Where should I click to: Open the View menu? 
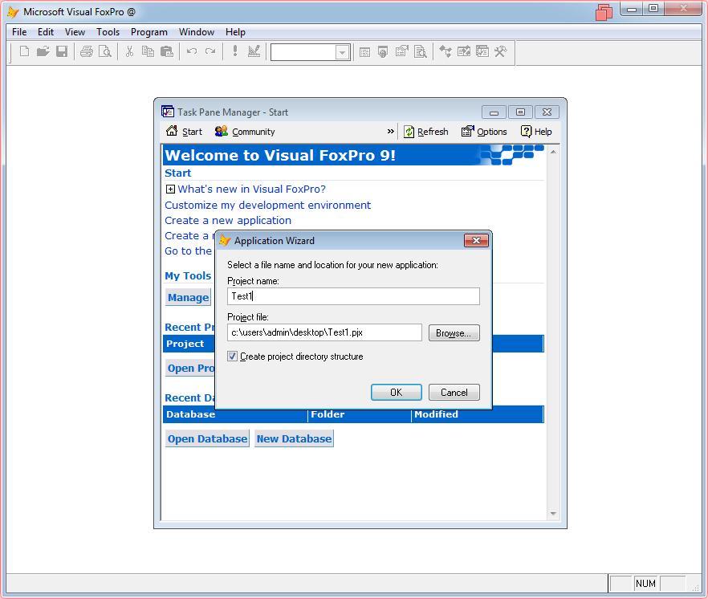pyautogui.click(x=75, y=32)
